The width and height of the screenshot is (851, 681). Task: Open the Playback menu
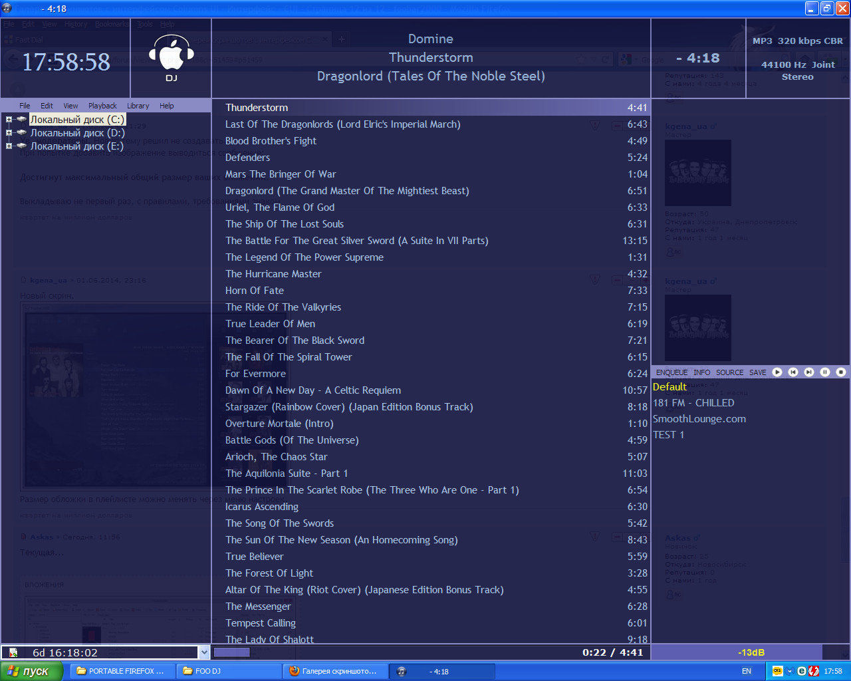[102, 106]
